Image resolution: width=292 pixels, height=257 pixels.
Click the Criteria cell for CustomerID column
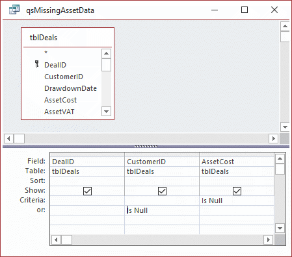tap(162, 201)
